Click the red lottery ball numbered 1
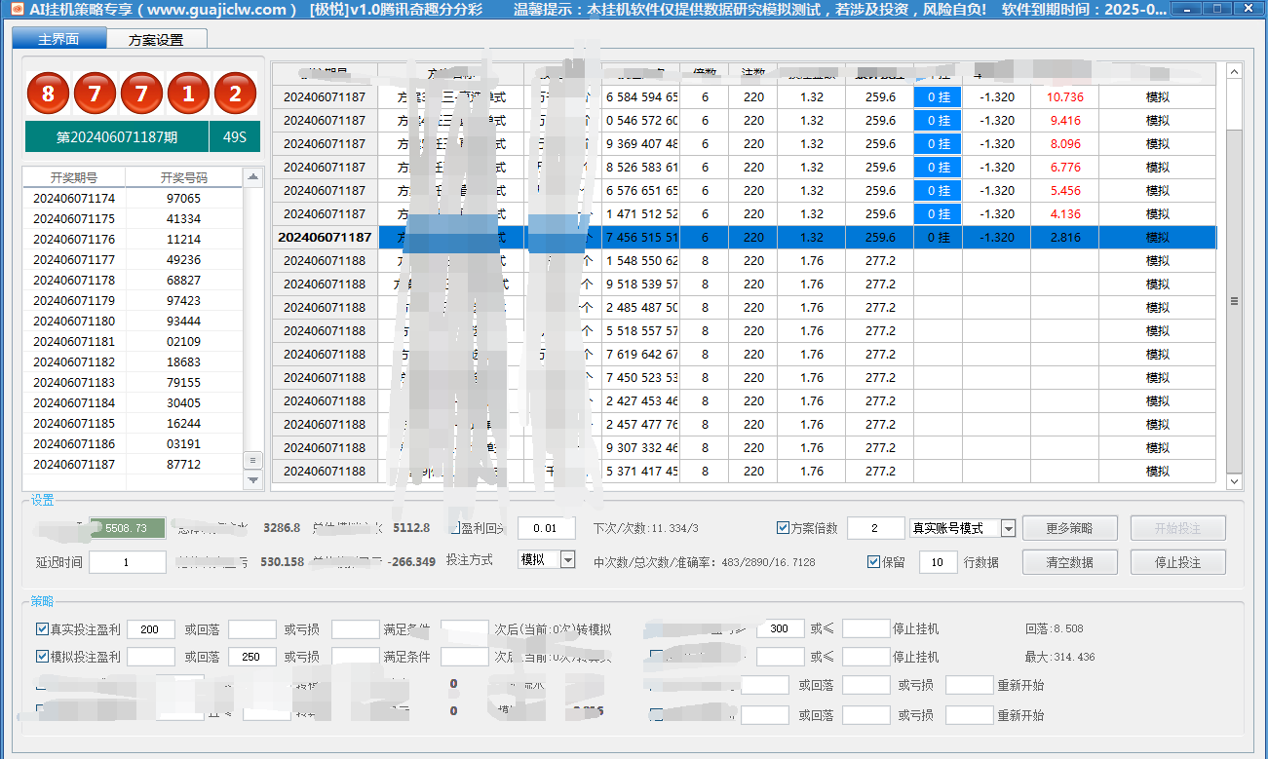The width and height of the screenshot is (1268, 759). (189, 95)
